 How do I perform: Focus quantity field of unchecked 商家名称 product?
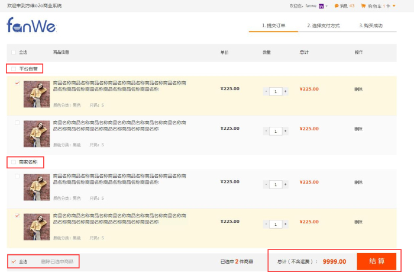coord(276,185)
